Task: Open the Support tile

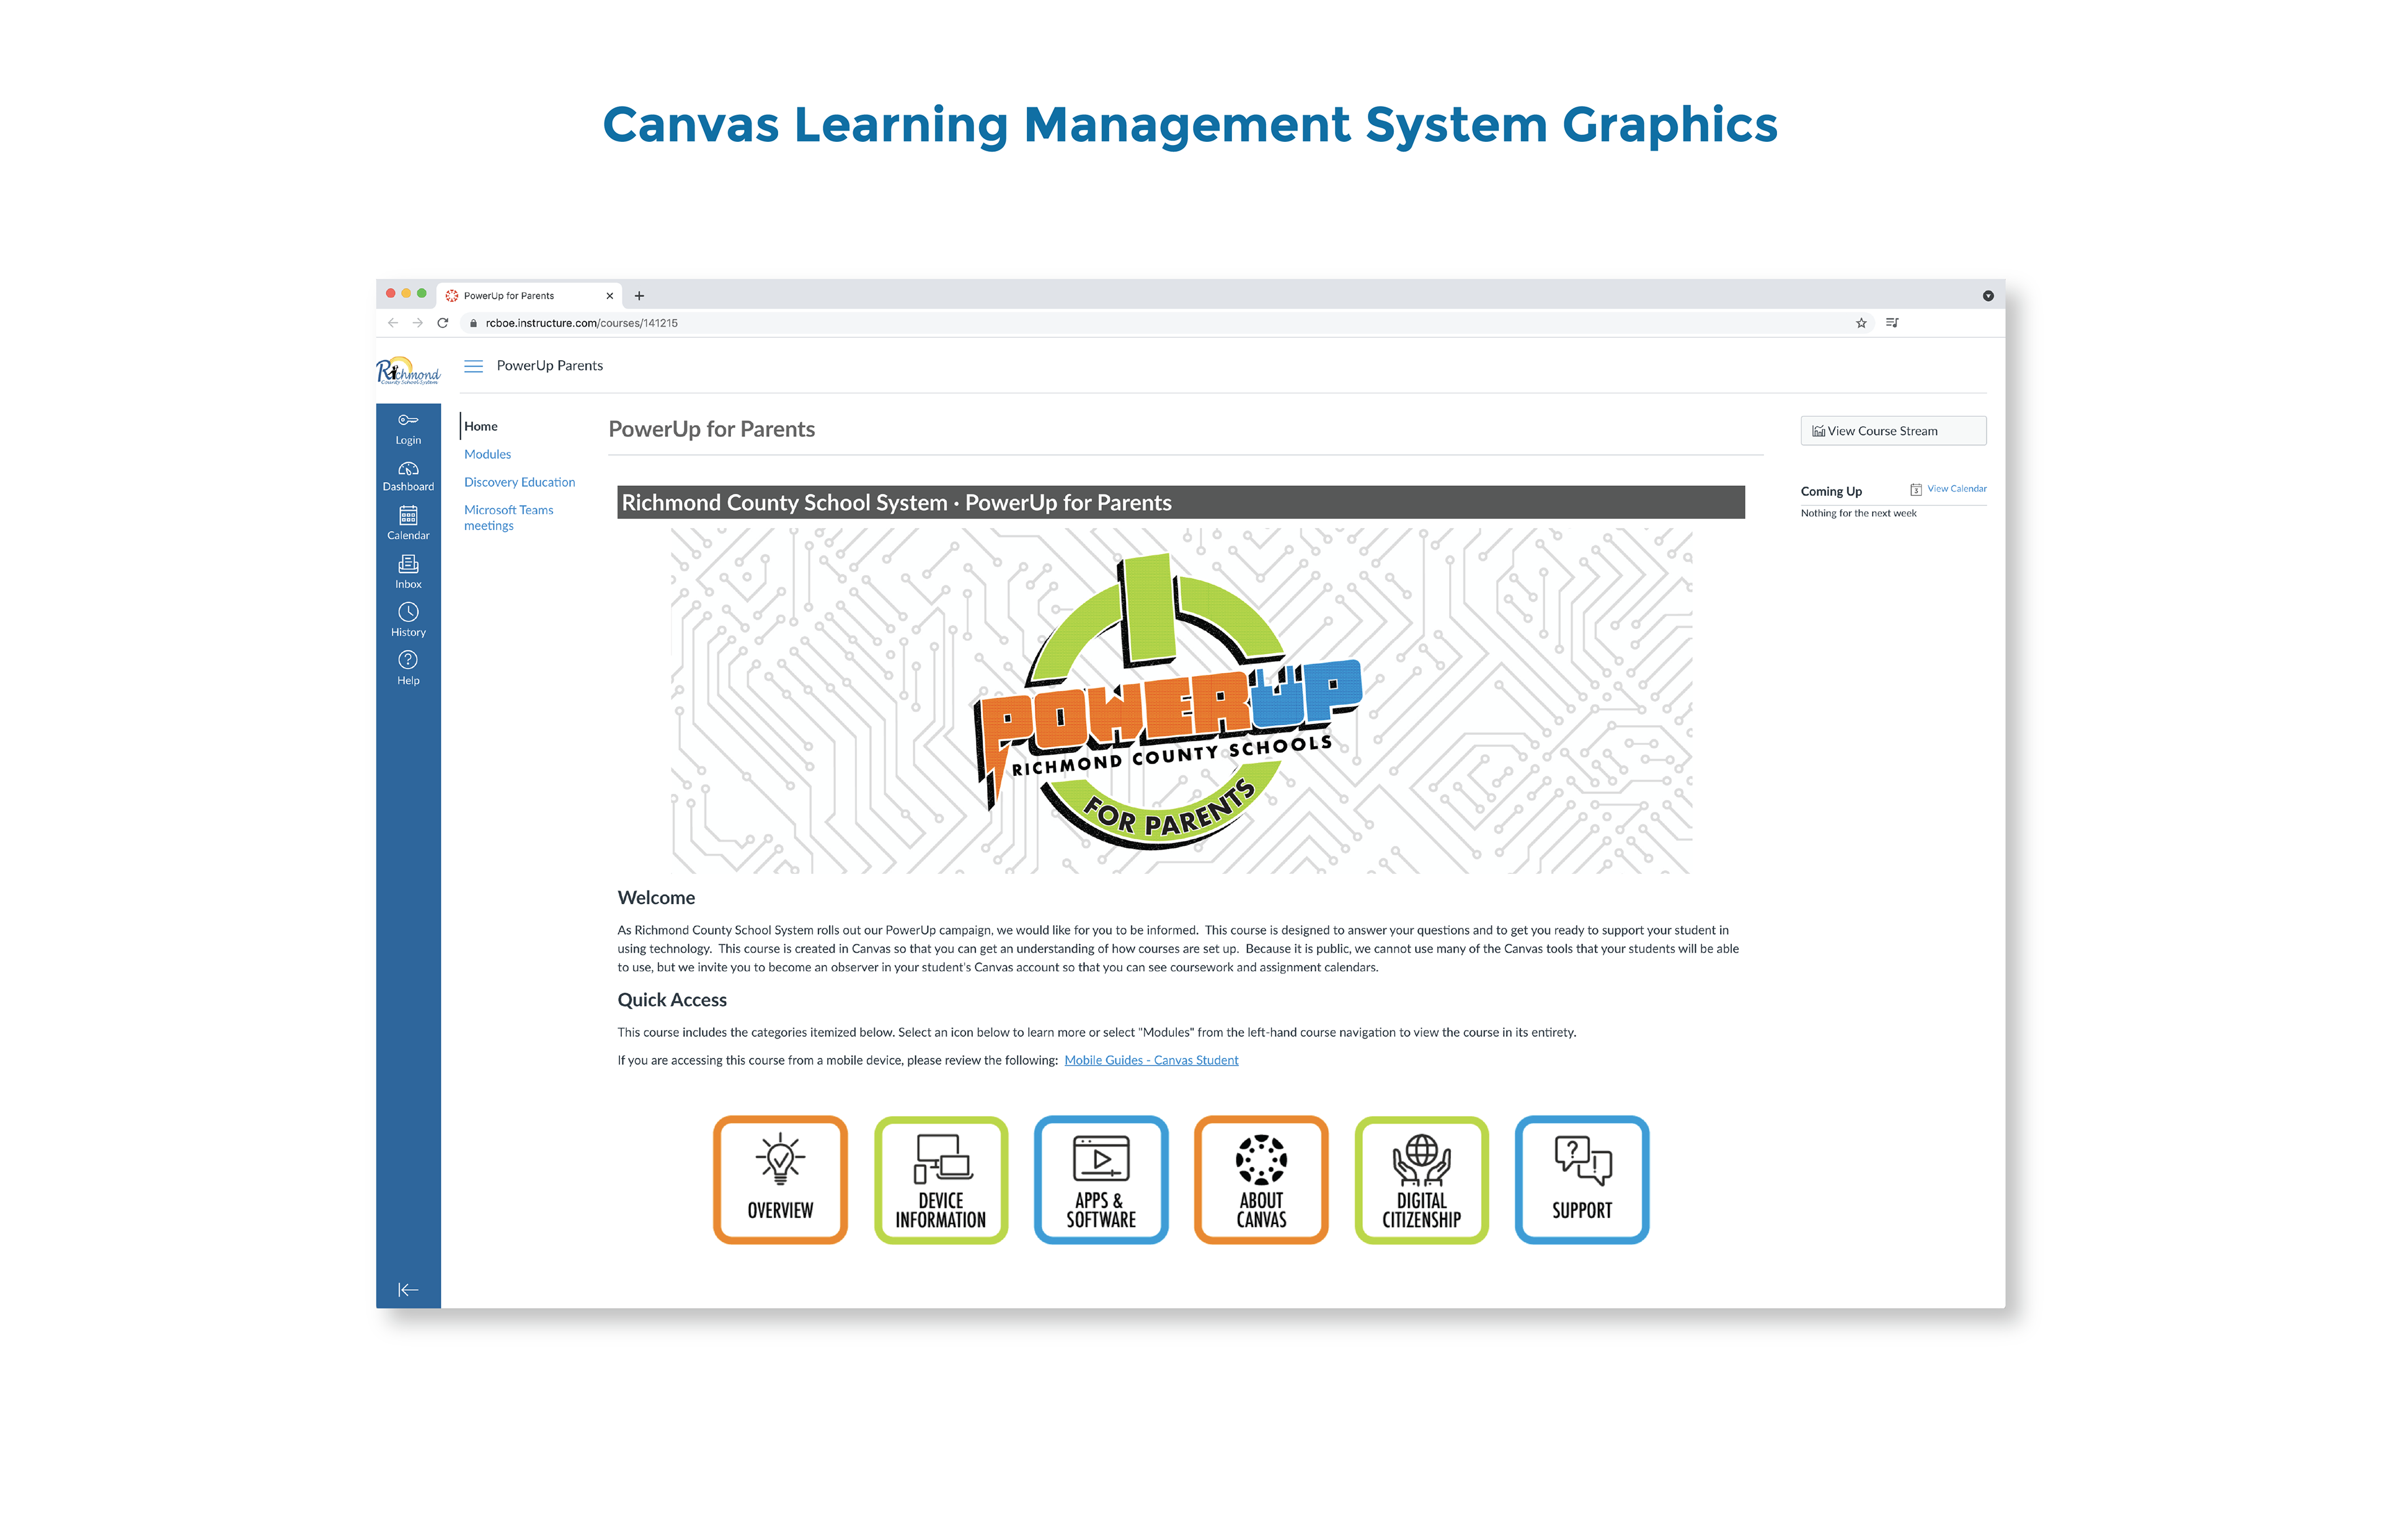Action: click(x=1582, y=1180)
